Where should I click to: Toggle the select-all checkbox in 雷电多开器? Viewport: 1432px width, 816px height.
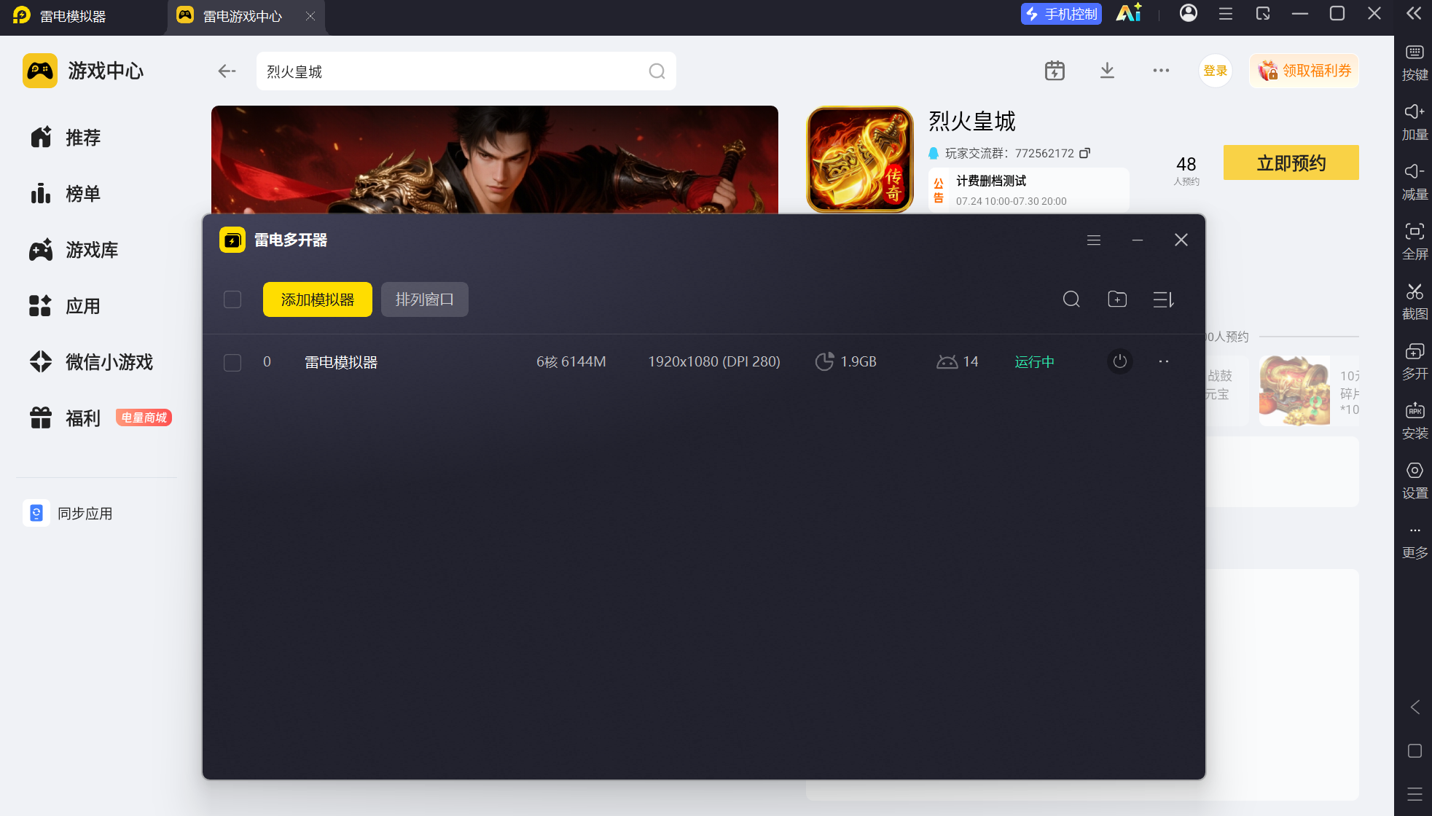coord(232,299)
